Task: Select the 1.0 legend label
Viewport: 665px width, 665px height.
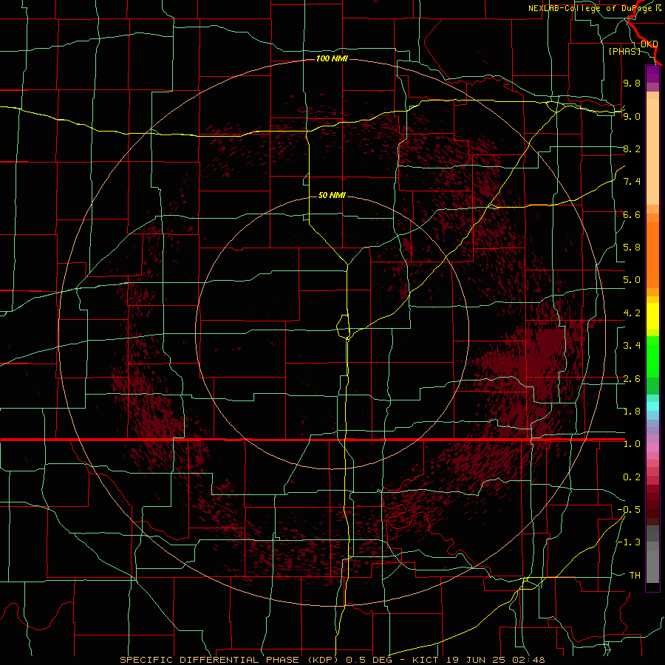Action: click(x=632, y=444)
